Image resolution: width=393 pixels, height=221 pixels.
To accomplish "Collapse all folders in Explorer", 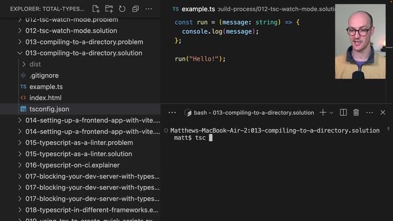I will 135,9.
